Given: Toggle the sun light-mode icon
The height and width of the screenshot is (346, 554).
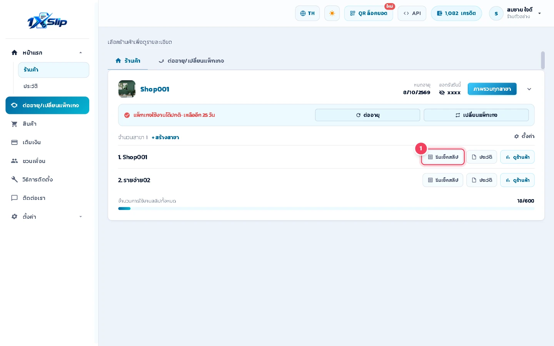Looking at the screenshot, I should pos(332,13).
